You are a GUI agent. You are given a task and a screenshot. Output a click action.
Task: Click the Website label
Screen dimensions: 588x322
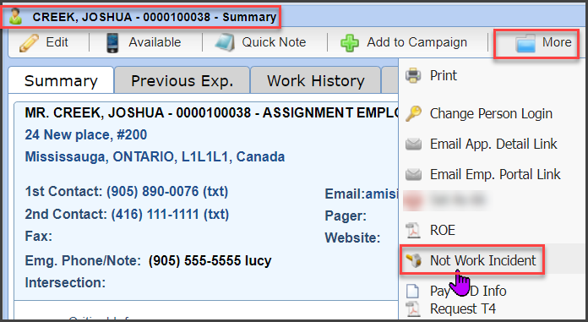352,237
